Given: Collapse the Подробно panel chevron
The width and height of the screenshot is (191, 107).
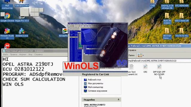Looking at the screenshot, I should (118, 100).
